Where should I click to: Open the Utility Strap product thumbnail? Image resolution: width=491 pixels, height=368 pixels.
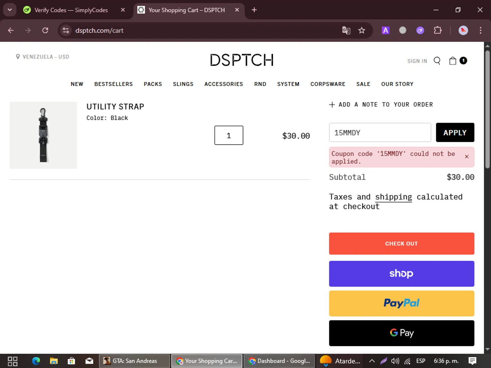click(43, 135)
